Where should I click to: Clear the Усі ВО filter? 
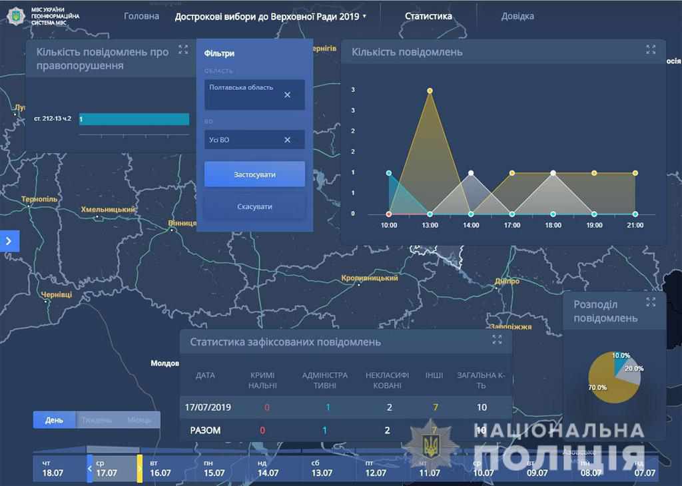coord(287,140)
